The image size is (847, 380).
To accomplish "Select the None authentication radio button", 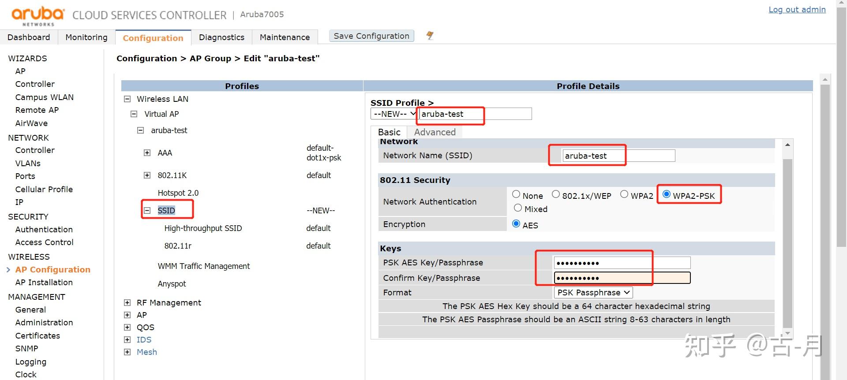I will coord(516,194).
